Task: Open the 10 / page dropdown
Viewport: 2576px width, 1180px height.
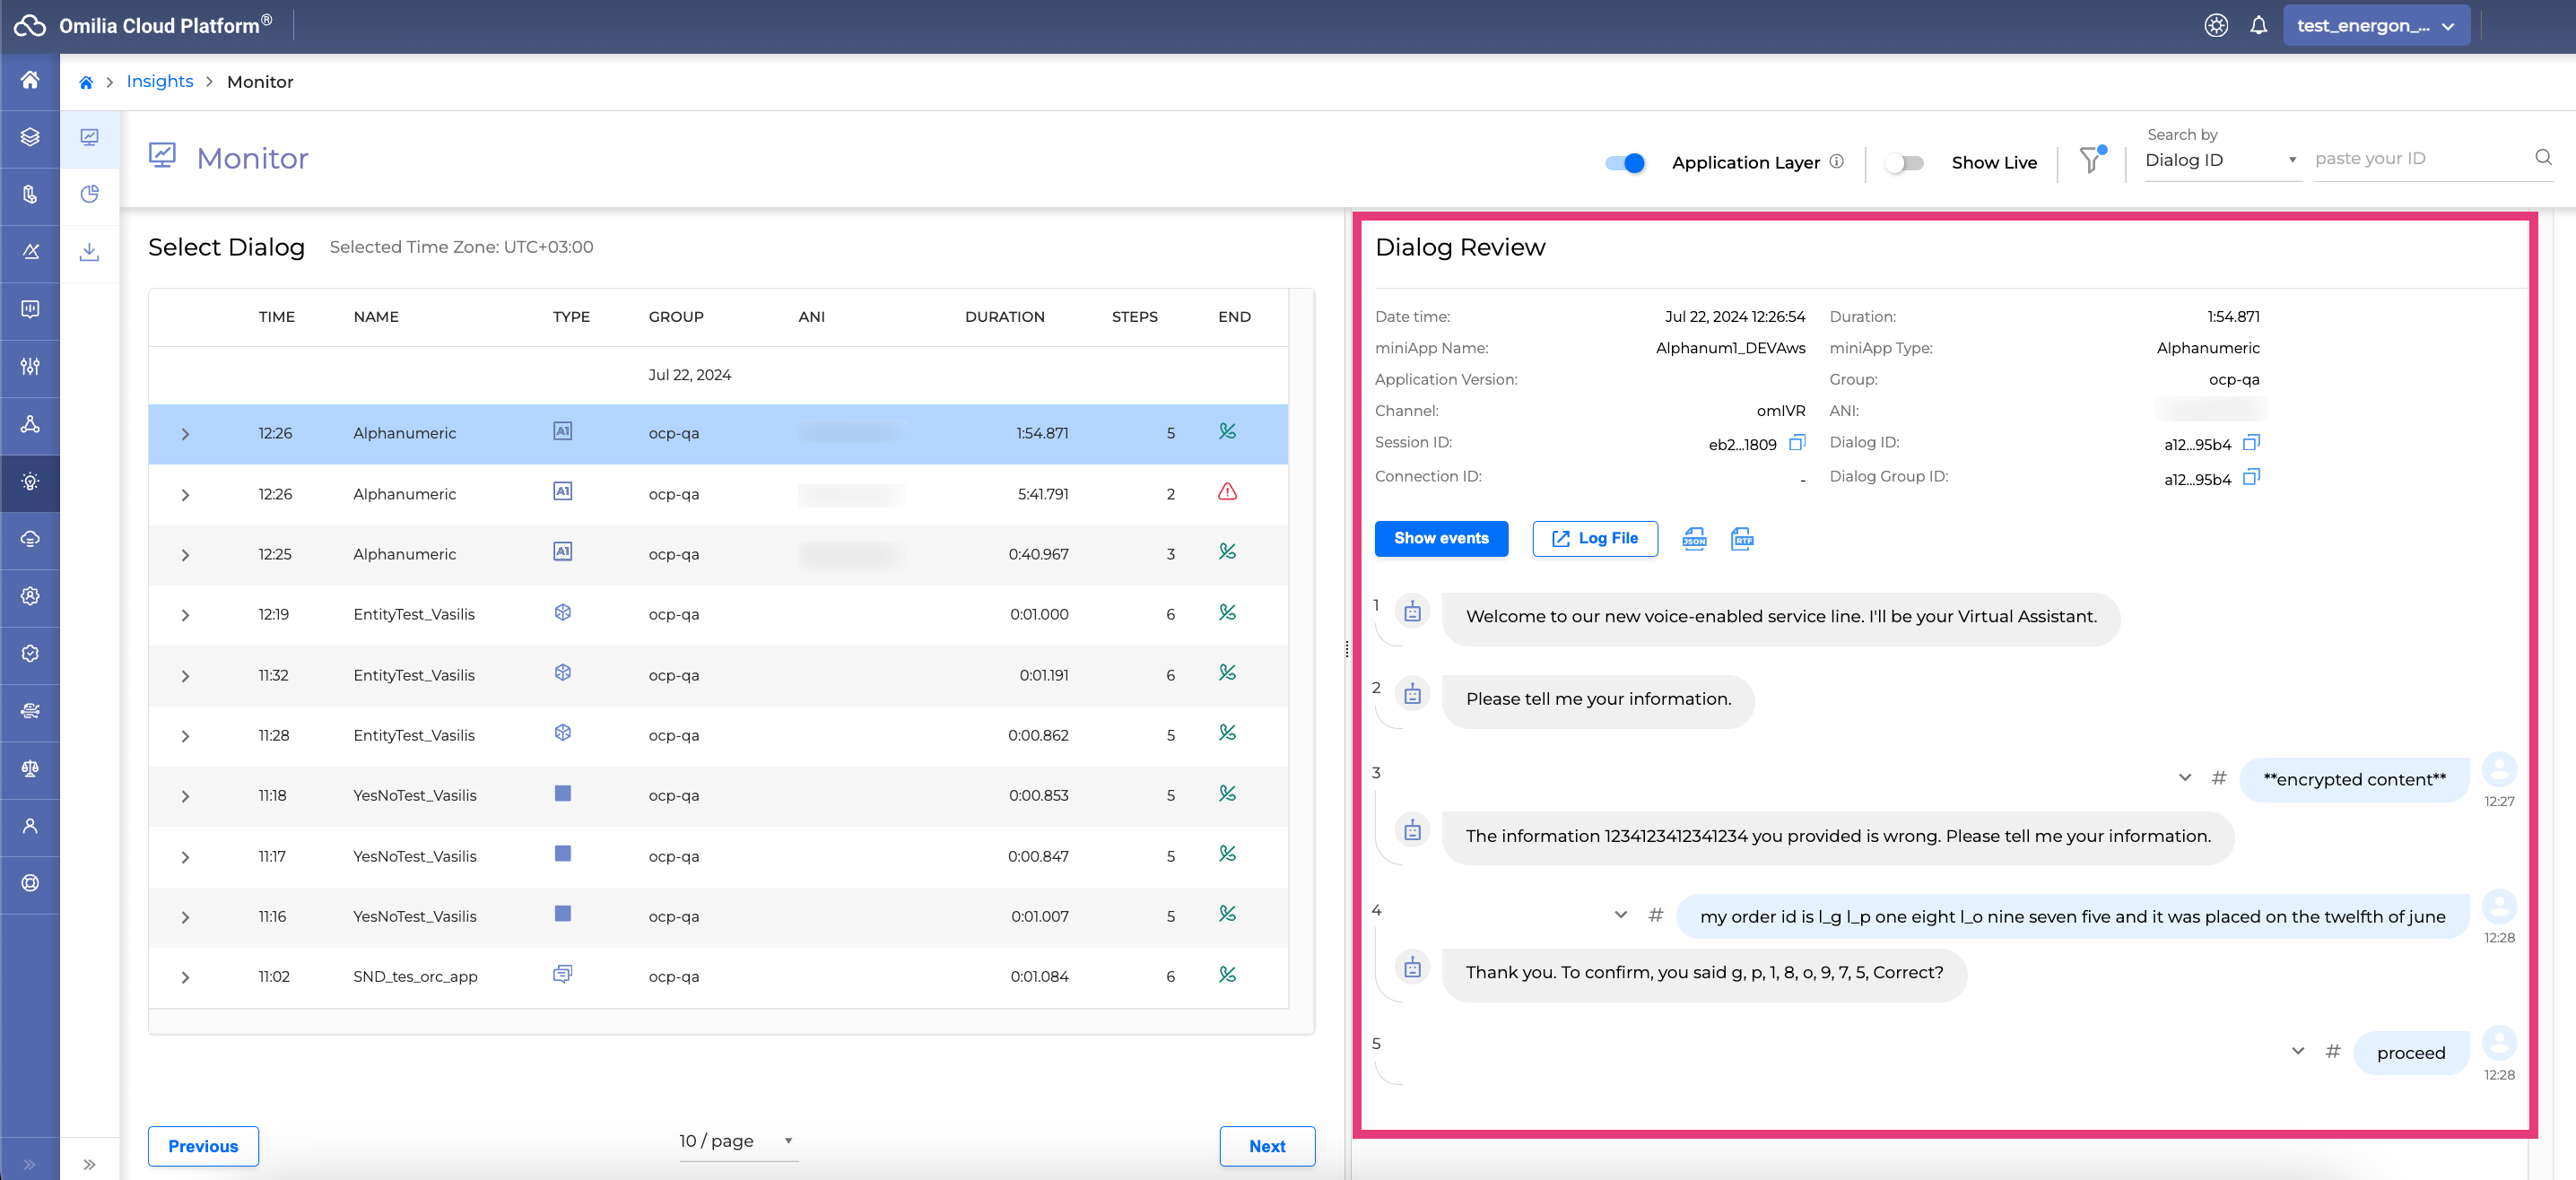Action: (737, 1141)
